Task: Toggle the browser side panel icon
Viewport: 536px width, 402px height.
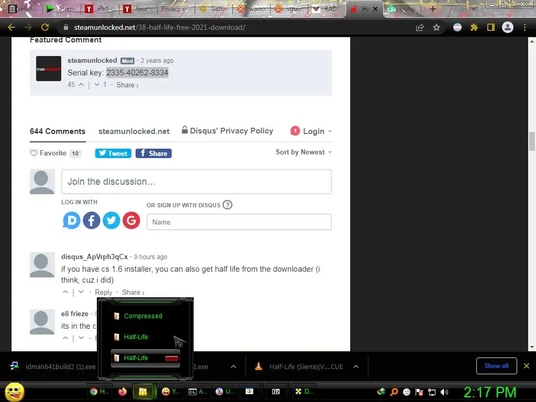Action: click(x=490, y=27)
